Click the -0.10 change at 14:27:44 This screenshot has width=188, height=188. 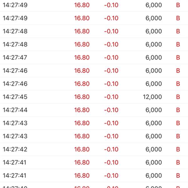tap(111, 110)
